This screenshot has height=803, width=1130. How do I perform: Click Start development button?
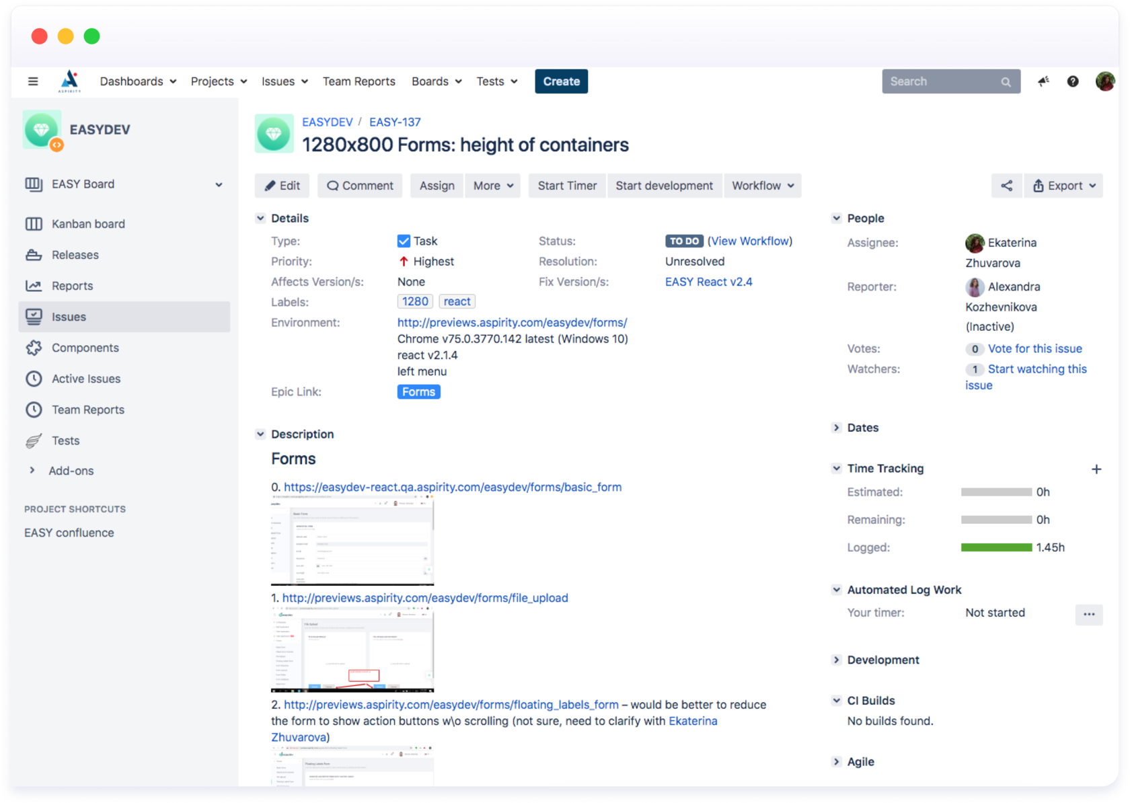point(665,186)
